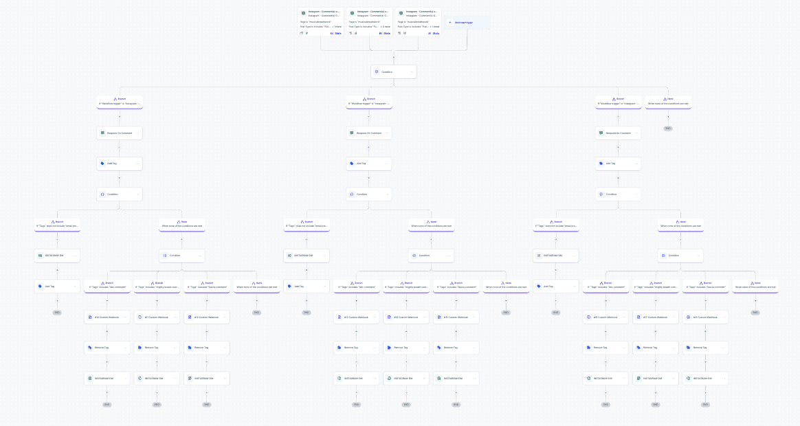Image resolution: width=800 pixels, height=426 pixels.
Task: Click the Add new trigger button
Action: click(x=467, y=23)
